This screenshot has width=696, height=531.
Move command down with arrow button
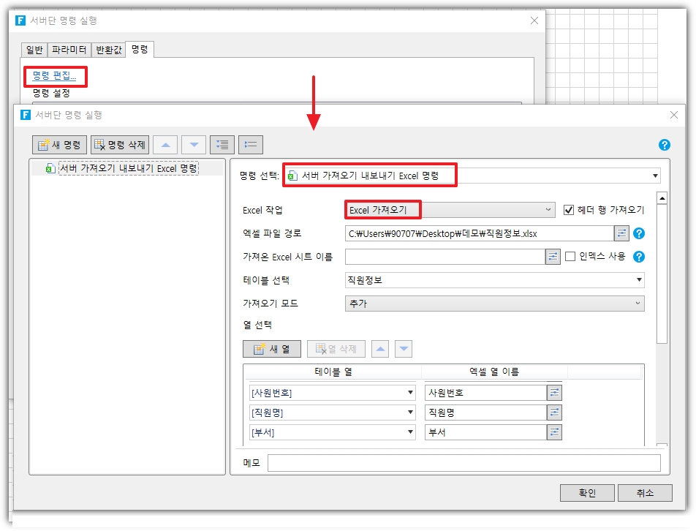click(194, 145)
